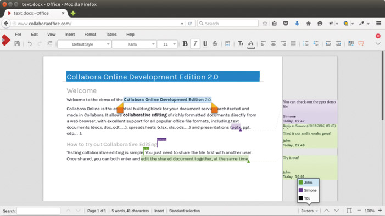The height and width of the screenshot is (216, 385).
Task: Select You in users popup
Action: click(309, 198)
